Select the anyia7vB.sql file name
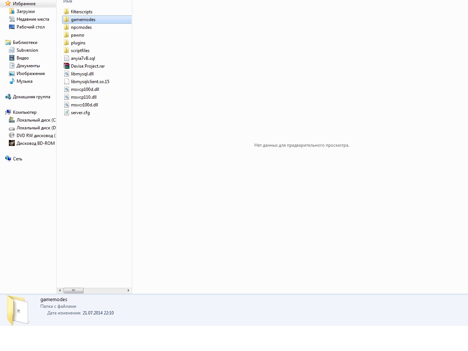This screenshot has width=468, height=351. click(83, 58)
